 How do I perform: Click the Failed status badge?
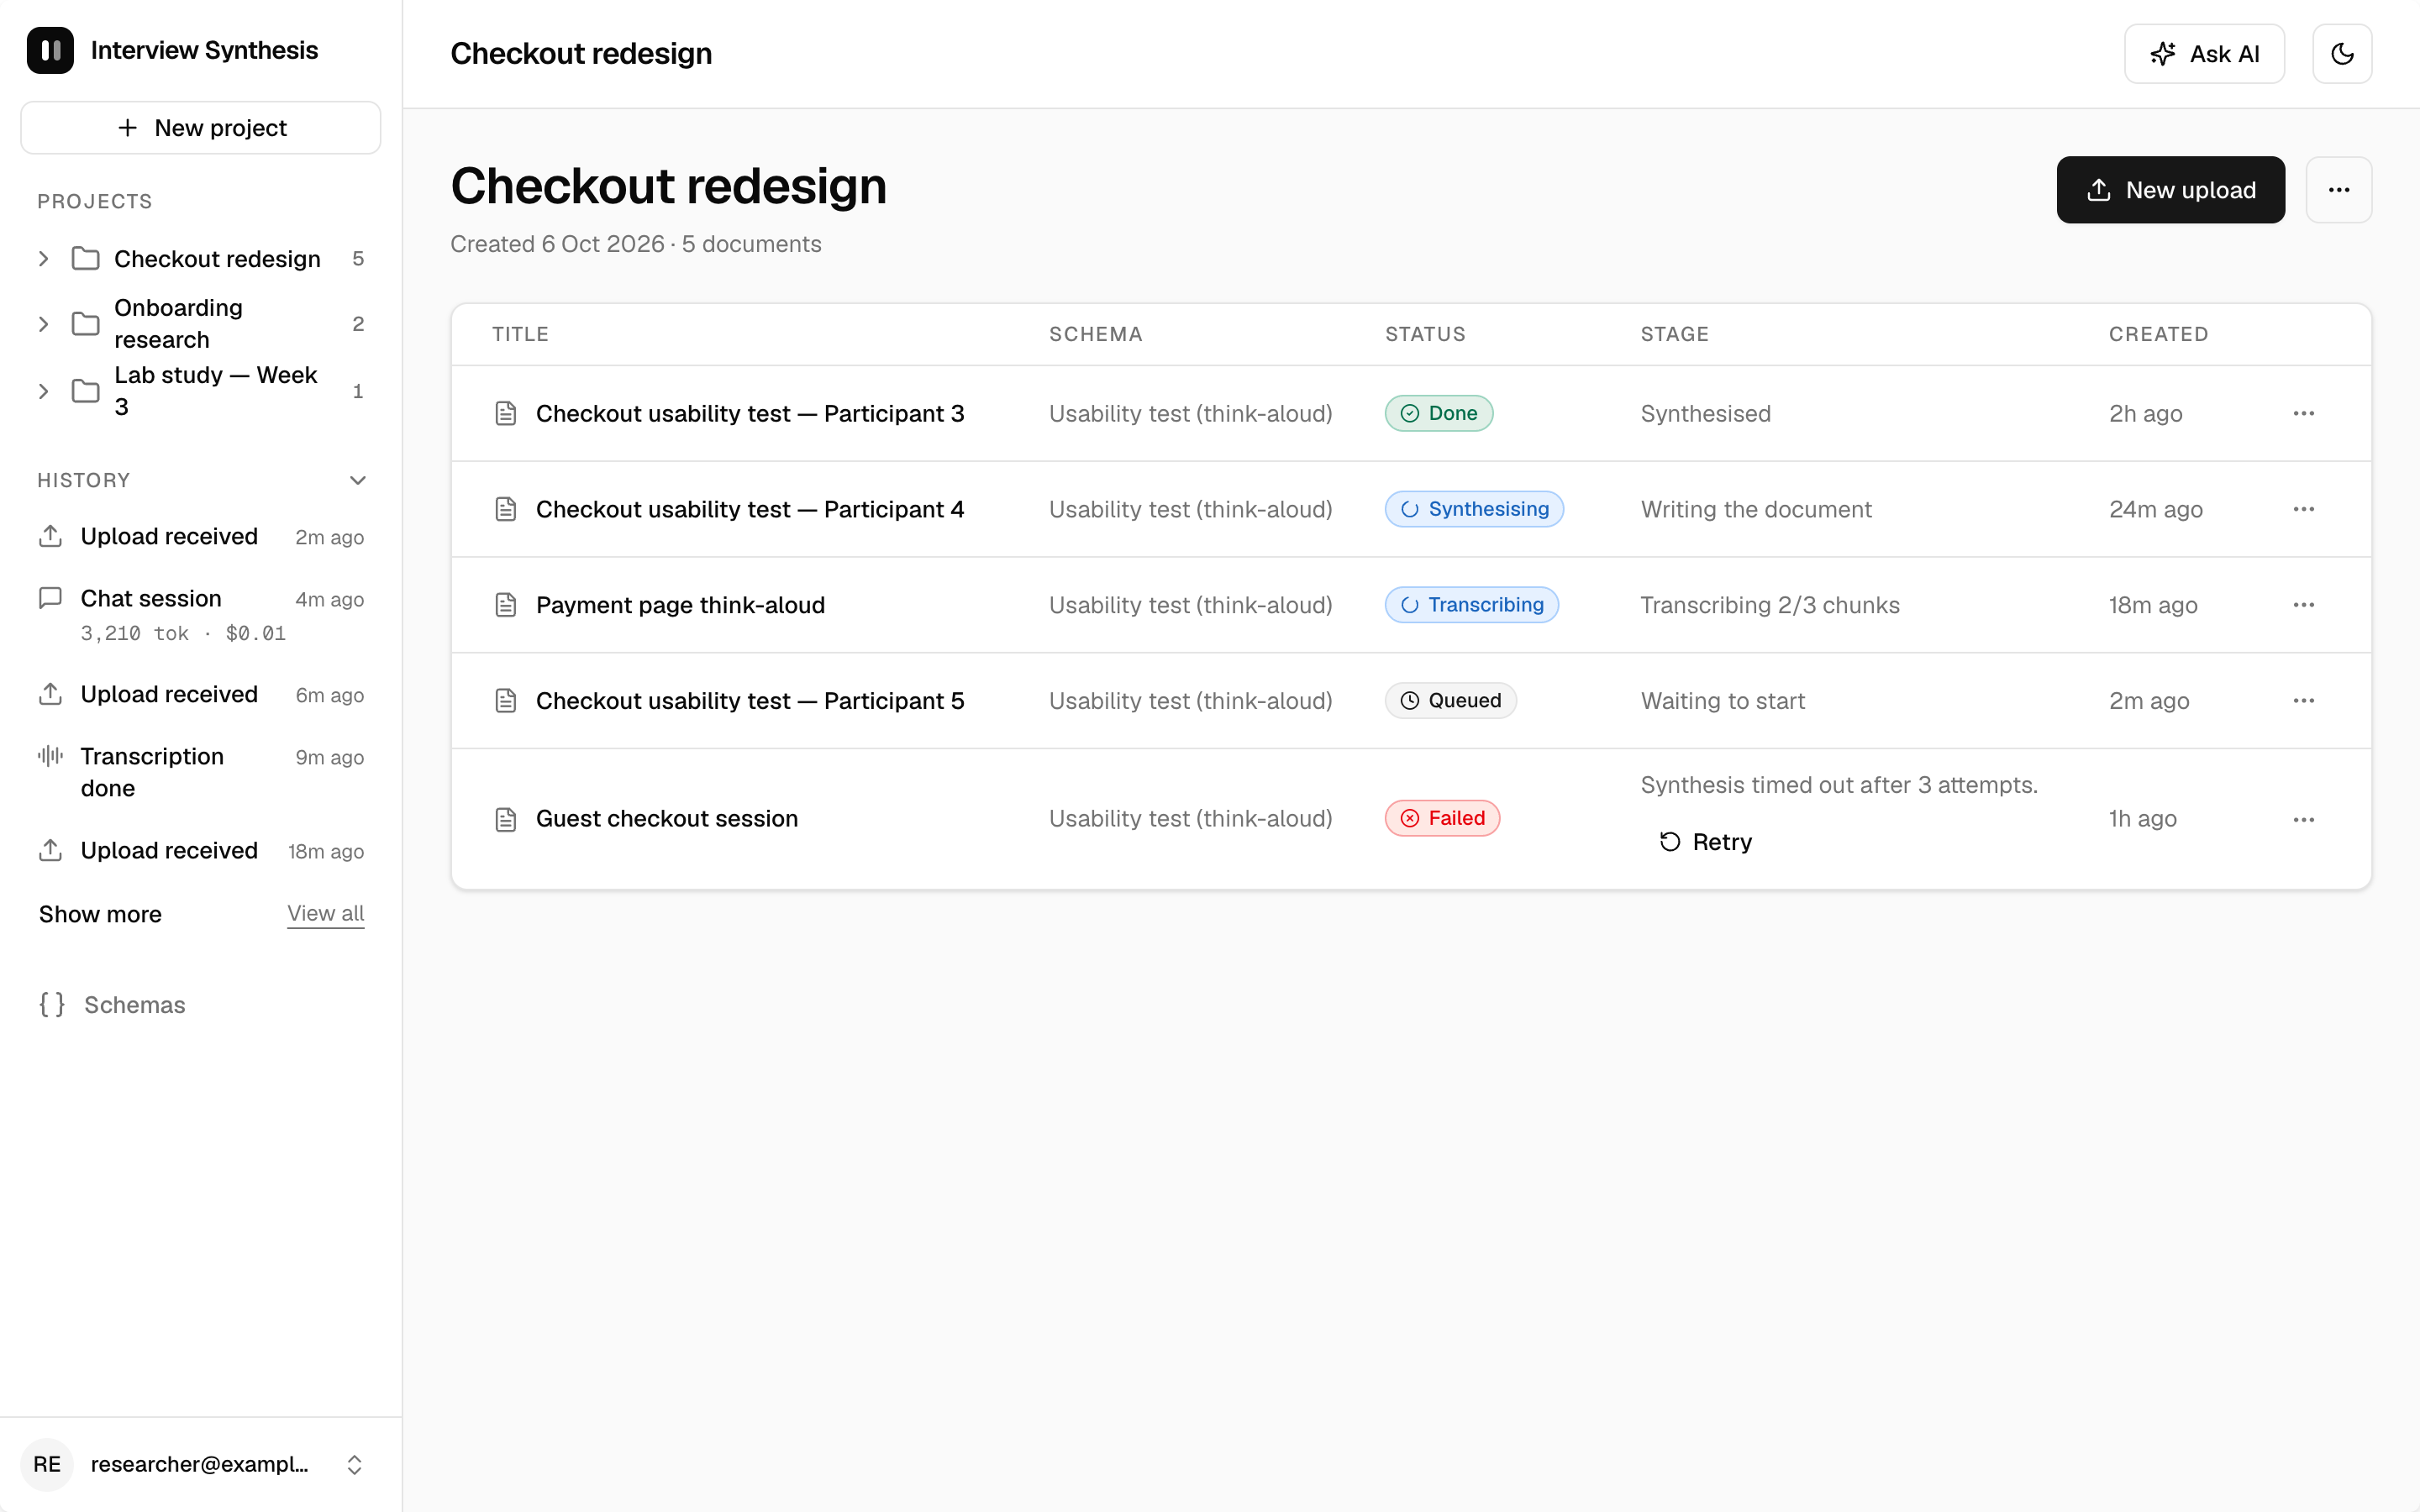tap(1442, 819)
